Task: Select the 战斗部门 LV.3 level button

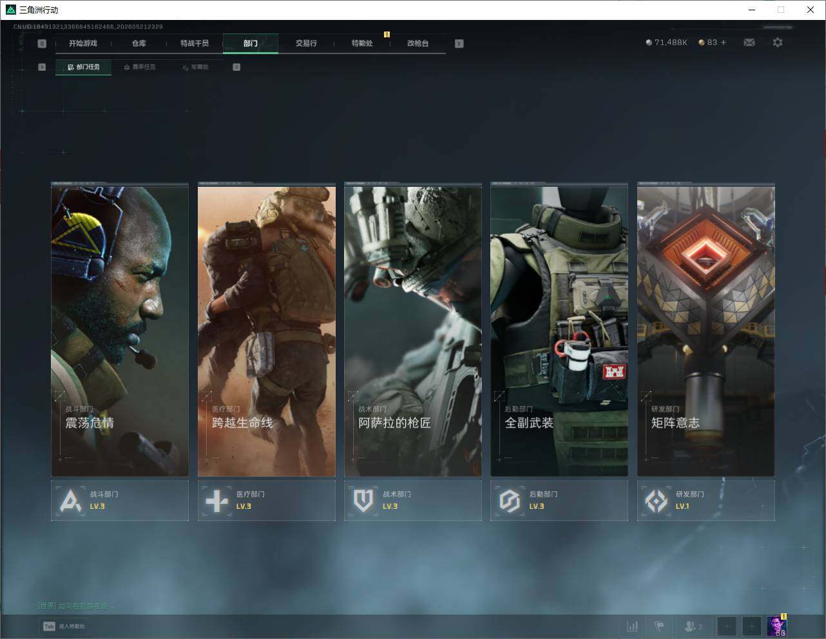Action: point(120,501)
